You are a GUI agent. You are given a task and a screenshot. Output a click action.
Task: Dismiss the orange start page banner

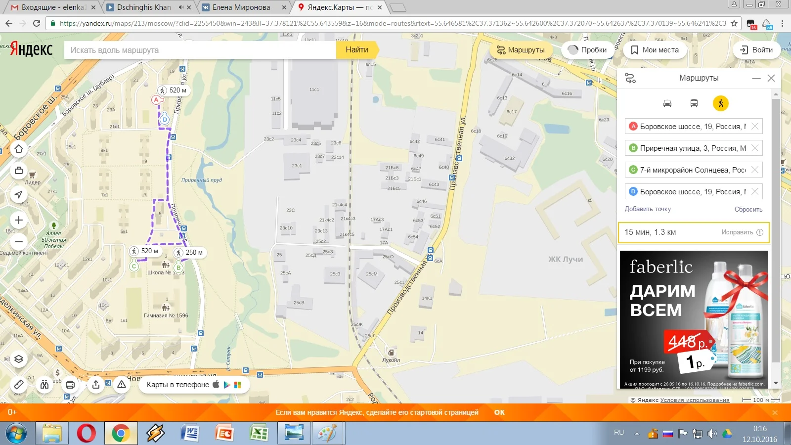click(x=775, y=412)
